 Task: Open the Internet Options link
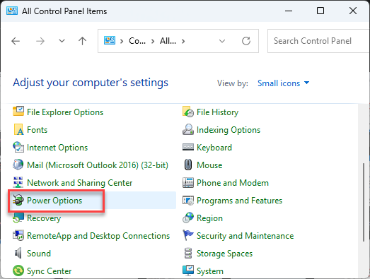pyautogui.click(x=57, y=148)
